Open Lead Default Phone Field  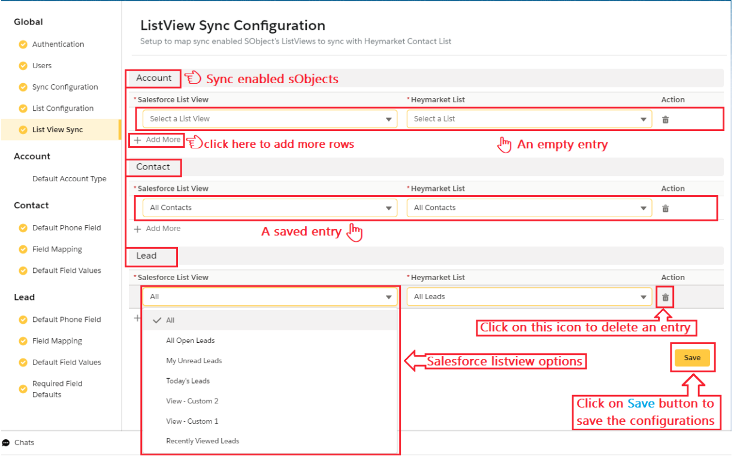click(x=67, y=320)
